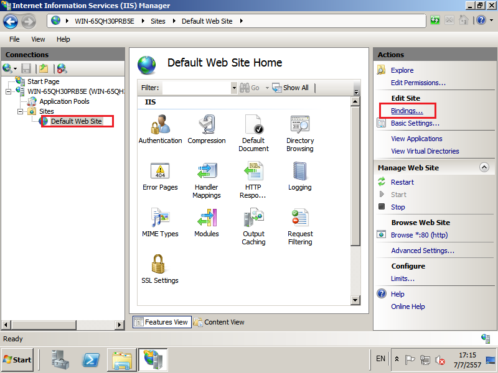Click Advanced Settings... link
The width and height of the screenshot is (498, 373).
[422, 251]
